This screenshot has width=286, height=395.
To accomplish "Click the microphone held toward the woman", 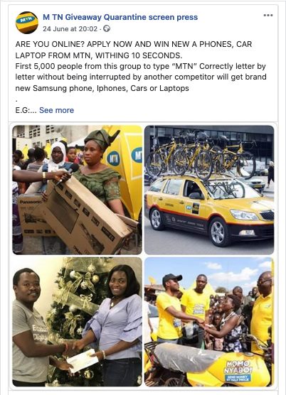I will (68, 173).
